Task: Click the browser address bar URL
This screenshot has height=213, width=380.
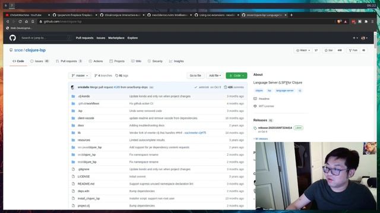Action: click(62, 21)
